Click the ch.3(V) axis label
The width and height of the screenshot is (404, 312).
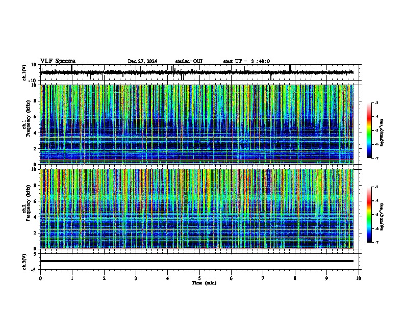pyautogui.click(x=24, y=262)
